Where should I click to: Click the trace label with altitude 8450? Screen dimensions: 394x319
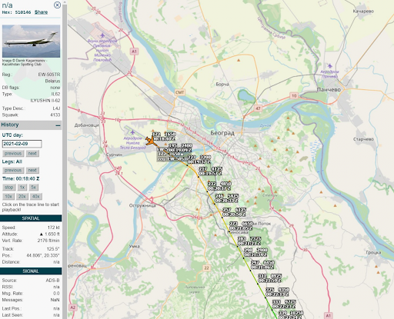tap(262, 264)
